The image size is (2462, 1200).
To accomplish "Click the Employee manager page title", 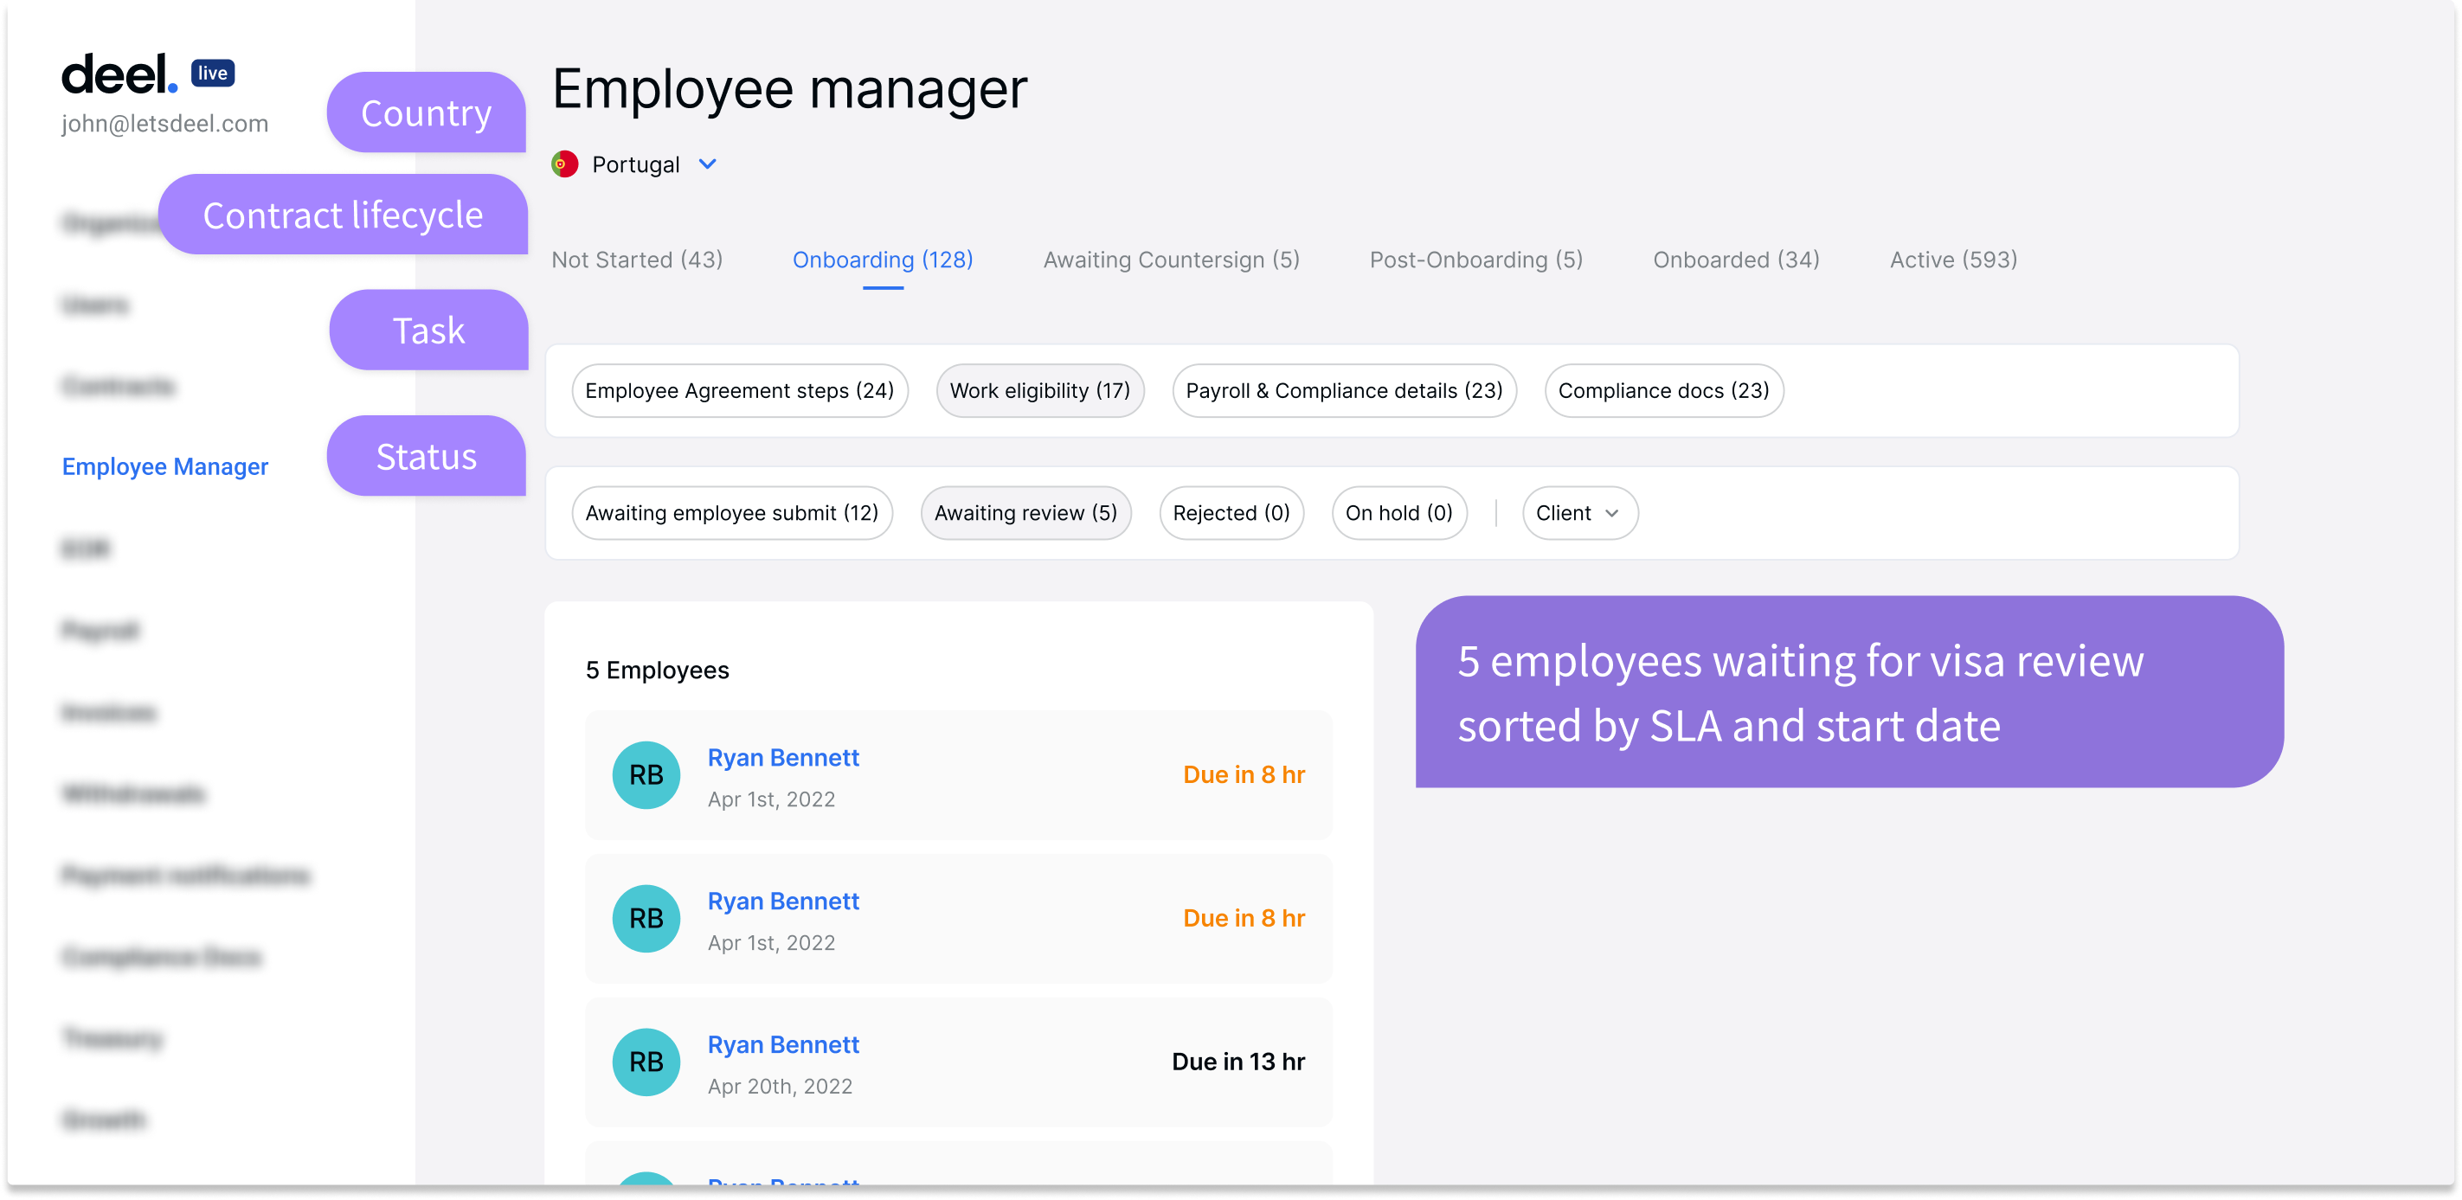I will pos(790,89).
